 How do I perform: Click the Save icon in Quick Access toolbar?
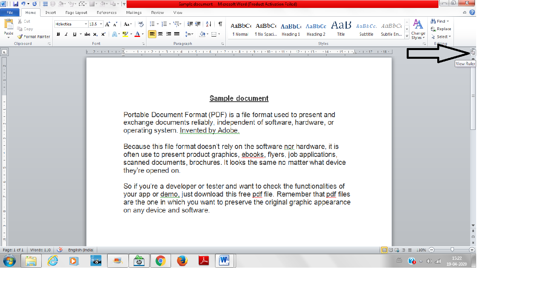tap(15, 4)
